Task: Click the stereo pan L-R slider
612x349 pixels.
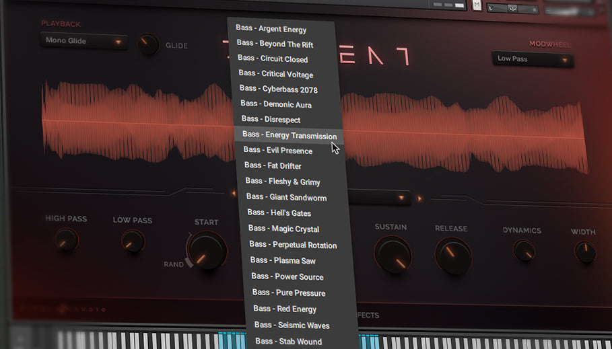Action: point(512,9)
